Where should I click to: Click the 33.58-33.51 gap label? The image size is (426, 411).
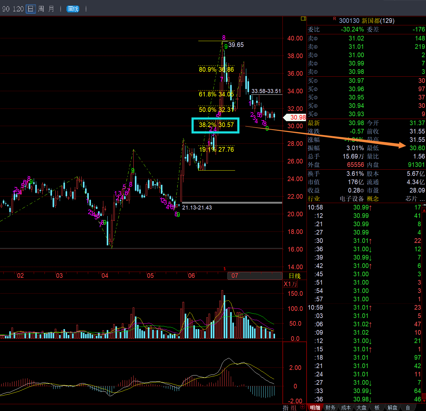tap(266, 91)
